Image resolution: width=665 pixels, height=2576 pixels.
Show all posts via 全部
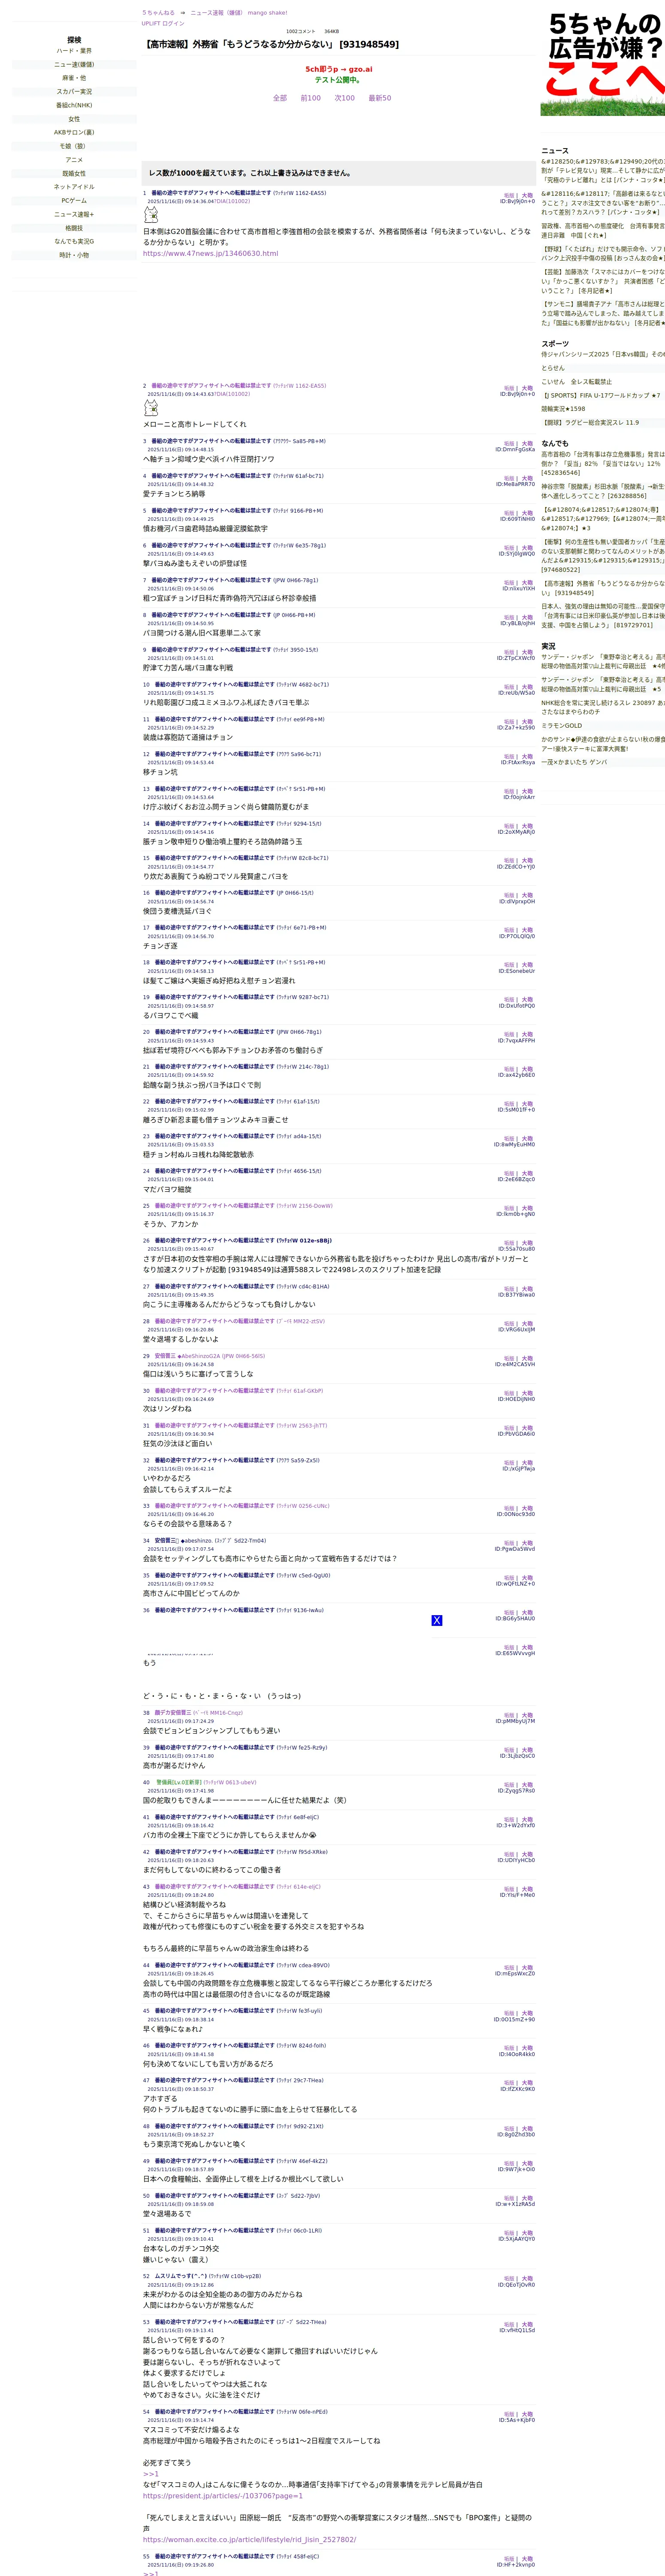(280, 98)
